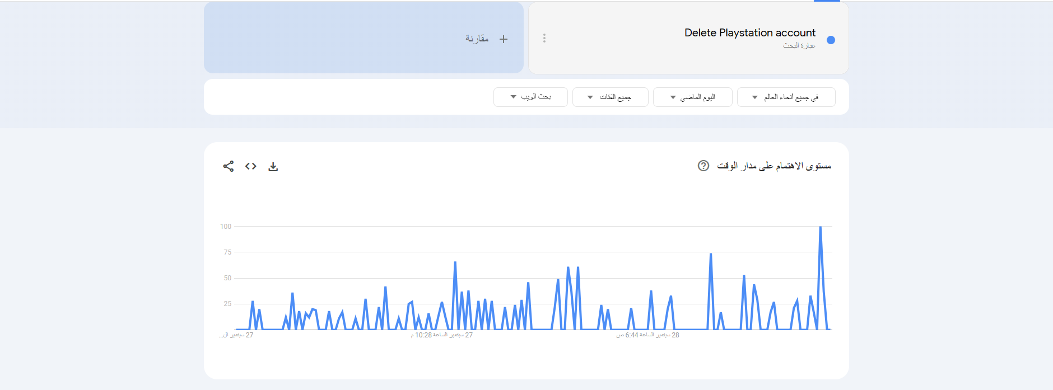The width and height of the screenshot is (1053, 390).
Task: Click the x-axis label for 27 Sept 10:28 PM
Action: [x=442, y=335]
